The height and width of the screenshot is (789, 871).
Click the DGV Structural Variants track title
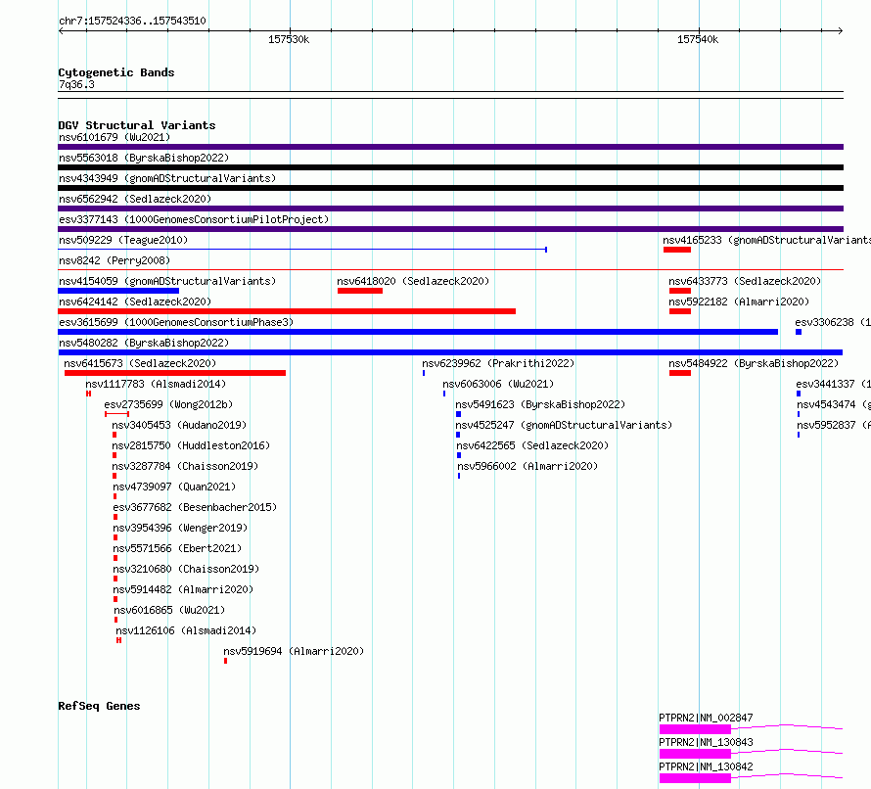pyautogui.click(x=137, y=125)
